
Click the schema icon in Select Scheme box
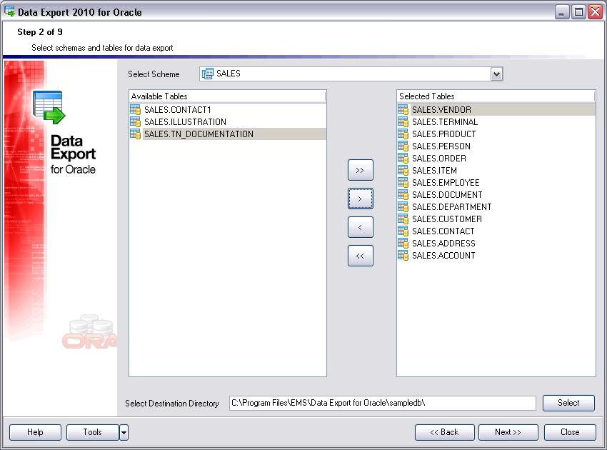click(x=208, y=74)
